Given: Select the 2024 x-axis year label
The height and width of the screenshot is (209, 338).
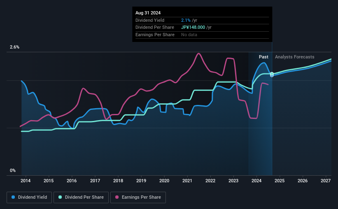Looking at the screenshot, I should click(x=256, y=181).
